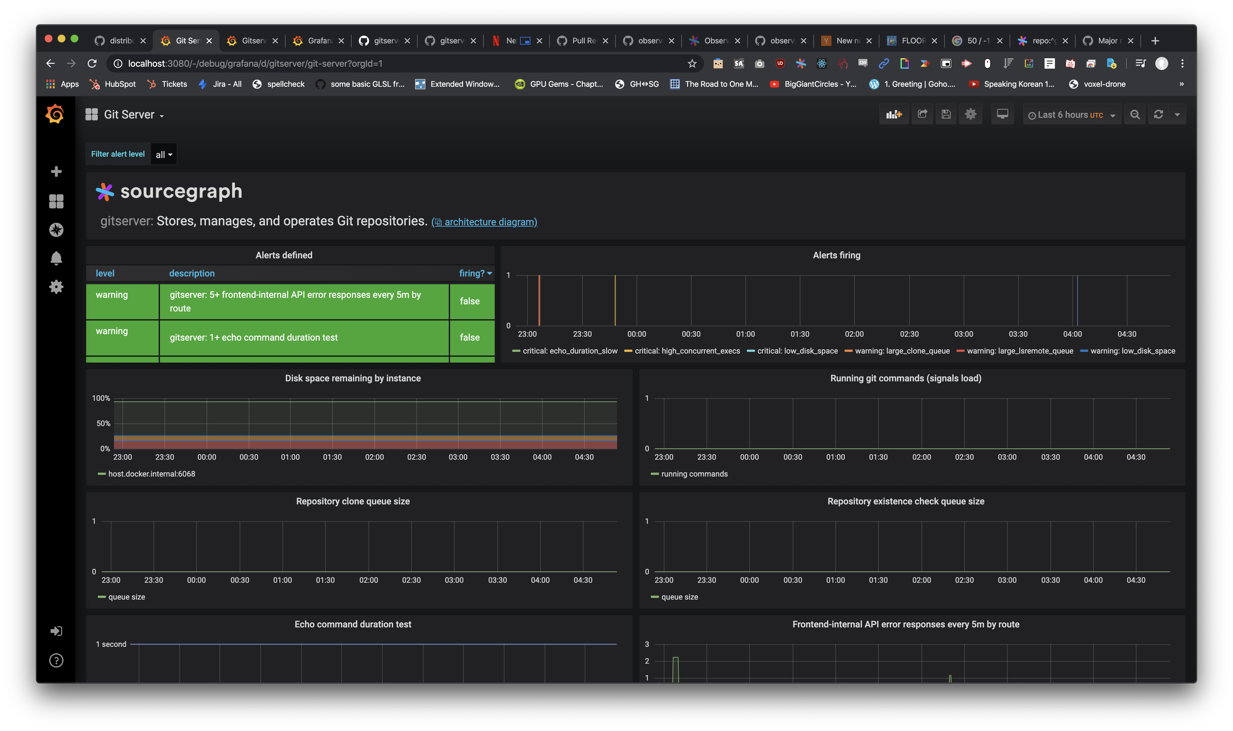Screen dimensions: 1233x731
Task: Open the Dashboards grid icon in sidebar
Action: click(56, 201)
